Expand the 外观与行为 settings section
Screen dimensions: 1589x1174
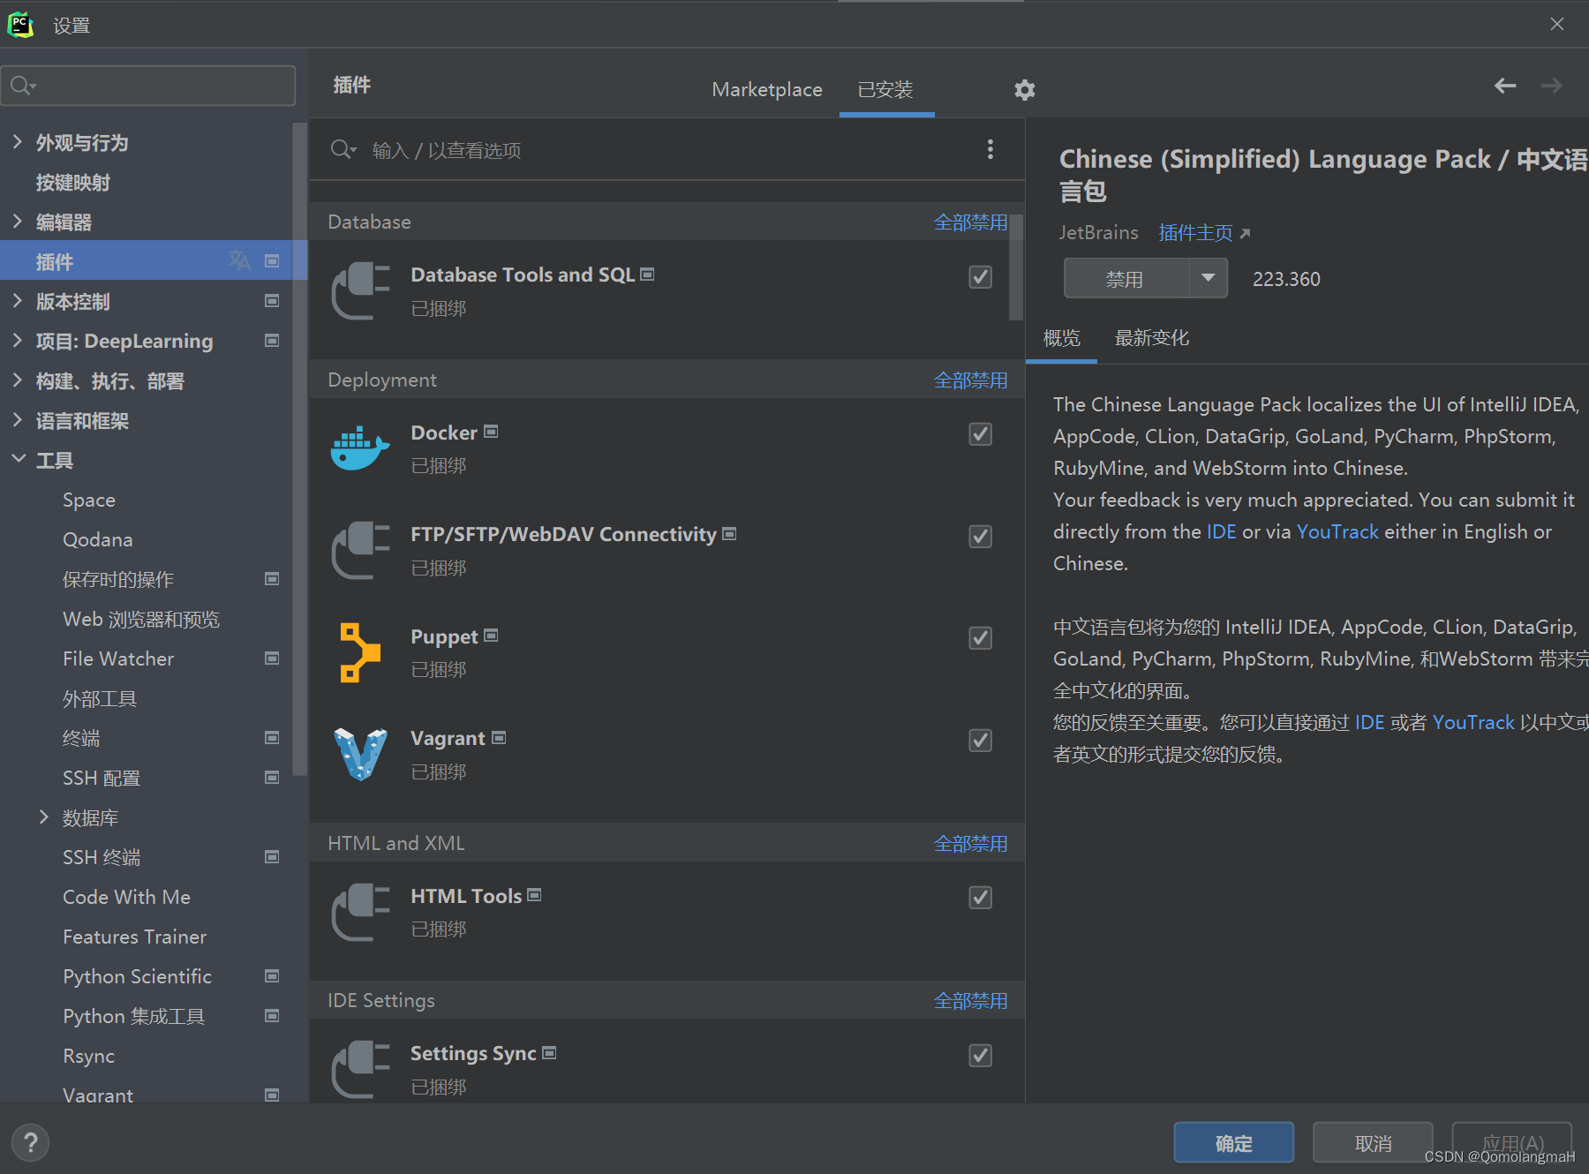click(18, 141)
